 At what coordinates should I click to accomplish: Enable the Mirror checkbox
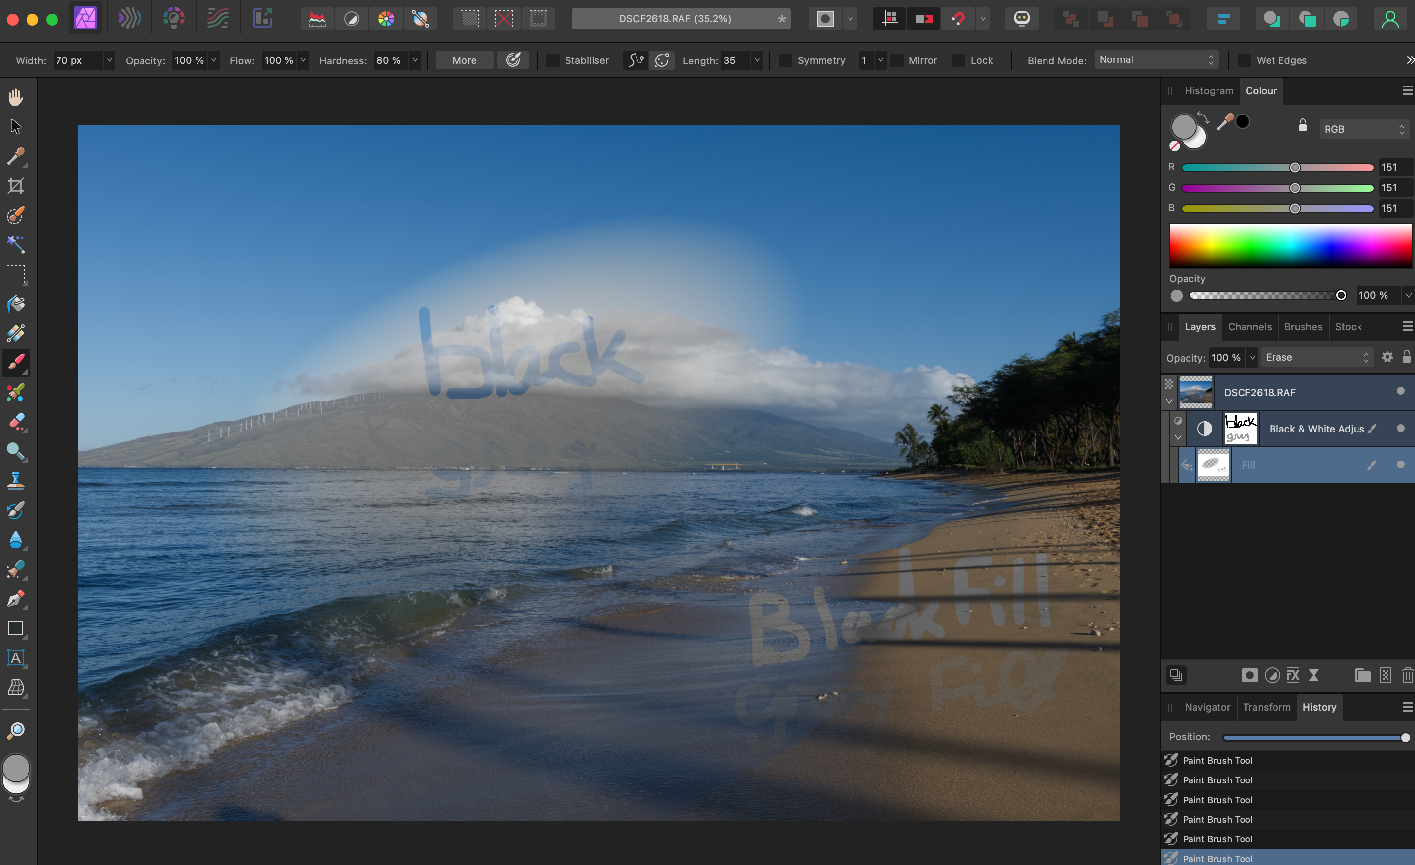tap(897, 60)
